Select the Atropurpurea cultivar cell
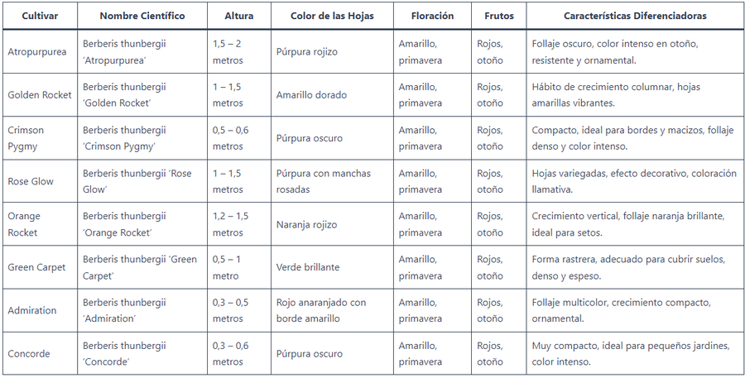The height and width of the screenshot is (378, 745). point(36,52)
